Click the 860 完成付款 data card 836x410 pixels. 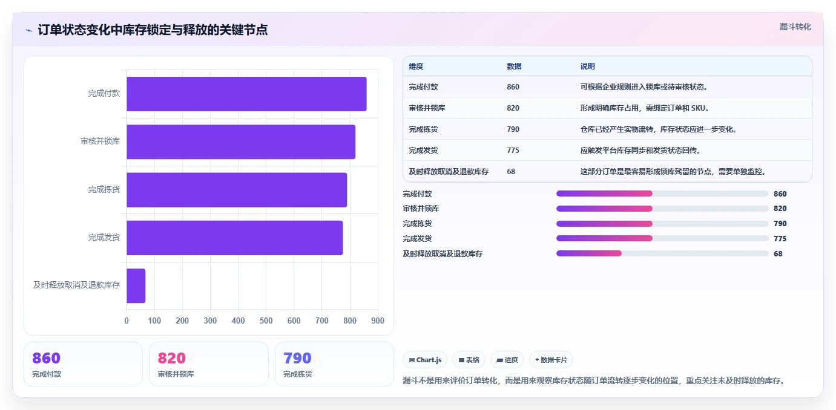point(83,364)
